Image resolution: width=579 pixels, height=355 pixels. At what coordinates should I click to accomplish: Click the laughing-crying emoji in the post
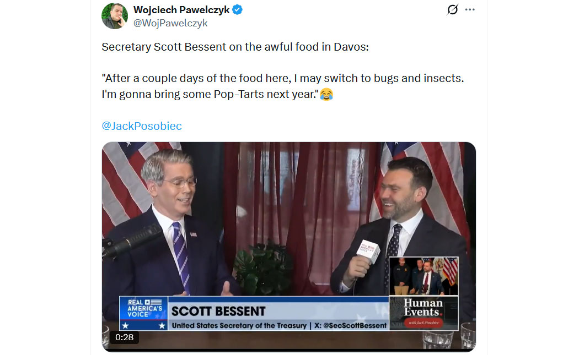point(326,94)
